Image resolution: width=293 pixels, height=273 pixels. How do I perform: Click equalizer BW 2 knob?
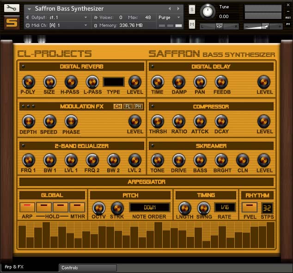(x=113, y=161)
